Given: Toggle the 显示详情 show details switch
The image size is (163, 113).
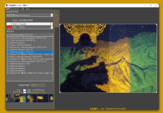Looking at the screenshot, I should click(24, 92).
